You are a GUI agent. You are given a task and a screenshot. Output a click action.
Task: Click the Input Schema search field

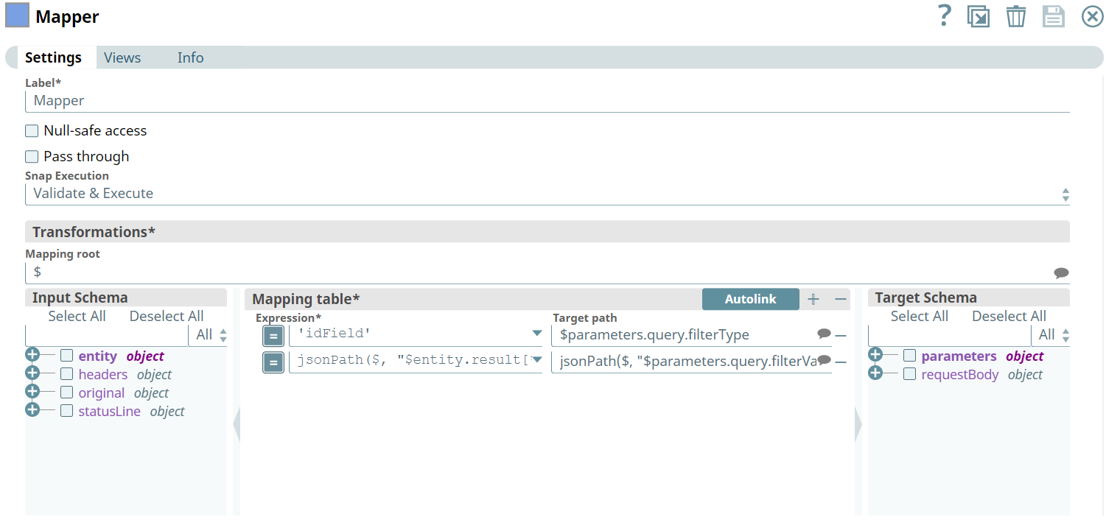107,336
